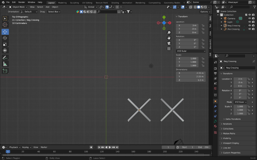Activate the Annotate tool

point(5,57)
